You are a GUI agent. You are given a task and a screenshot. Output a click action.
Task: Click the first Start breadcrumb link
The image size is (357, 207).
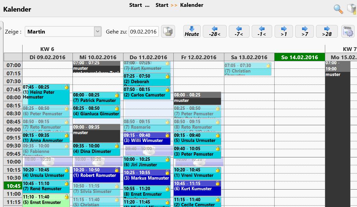(135, 5)
